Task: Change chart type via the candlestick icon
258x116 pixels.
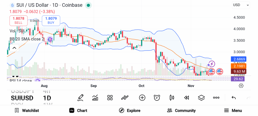Action: [x=172, y=98]
